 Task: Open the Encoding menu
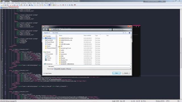click(x=18, y=3)
